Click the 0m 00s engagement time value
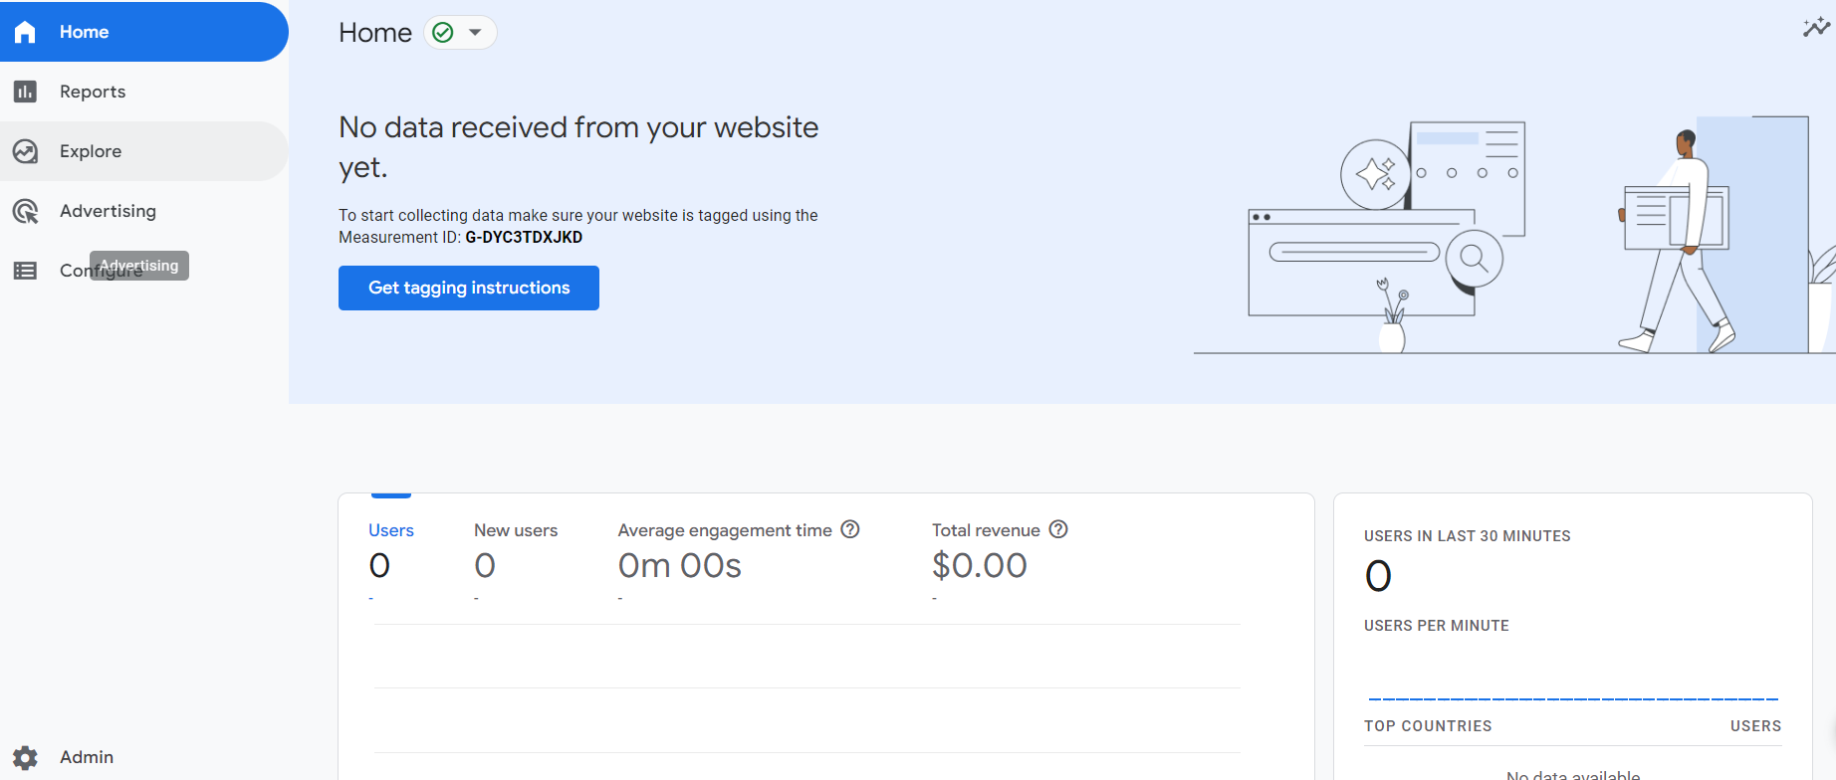 (680, 565)
